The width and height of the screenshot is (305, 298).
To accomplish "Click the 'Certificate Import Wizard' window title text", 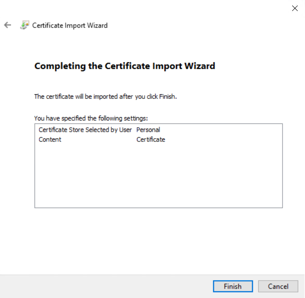I will point(70,26).
